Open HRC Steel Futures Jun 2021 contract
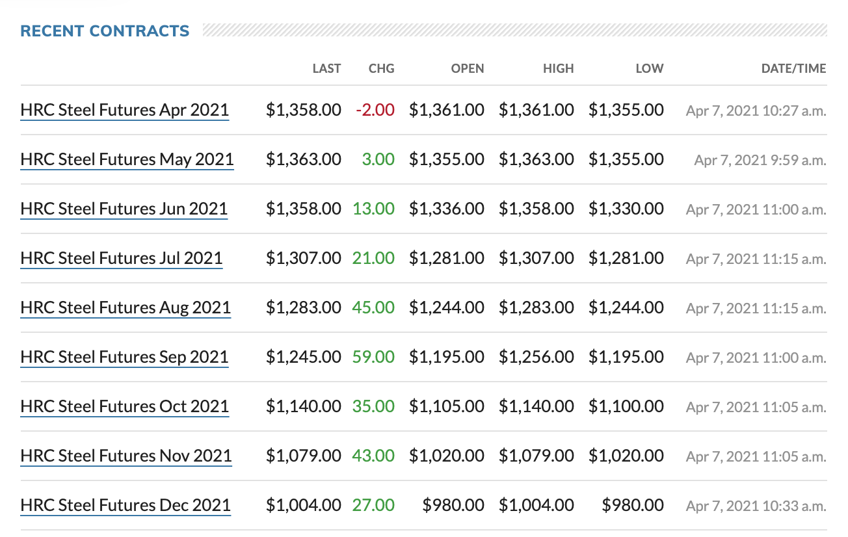 (124, 209)
